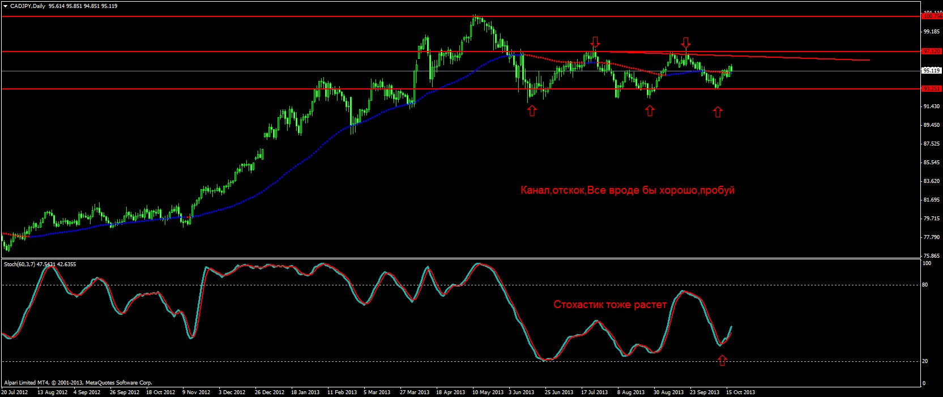Click the 17 Jul 2013 date label

595,392
